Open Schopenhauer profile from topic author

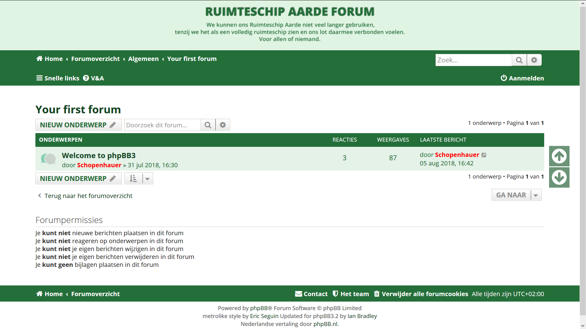click(99, 165)
